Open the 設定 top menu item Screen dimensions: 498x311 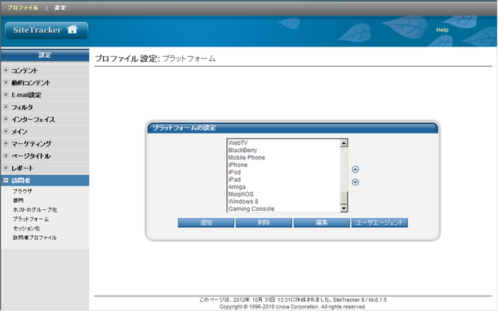[x=60, y=7]
